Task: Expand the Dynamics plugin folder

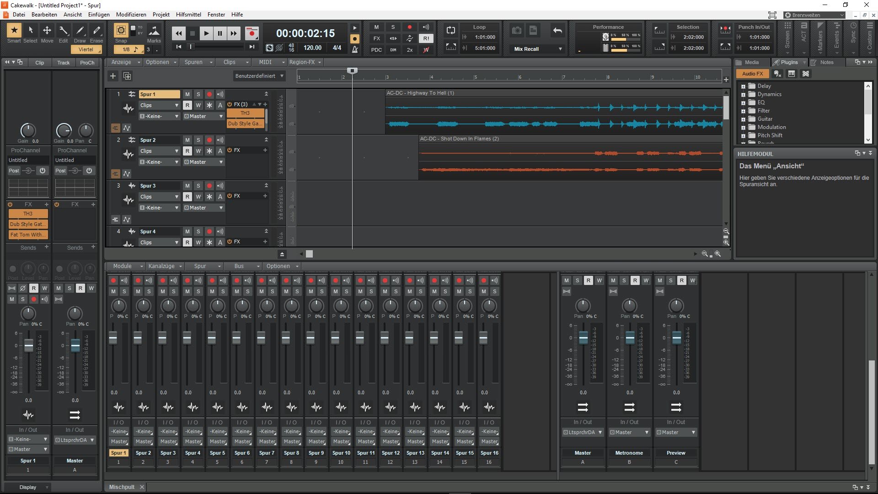Action: [743, 94]
